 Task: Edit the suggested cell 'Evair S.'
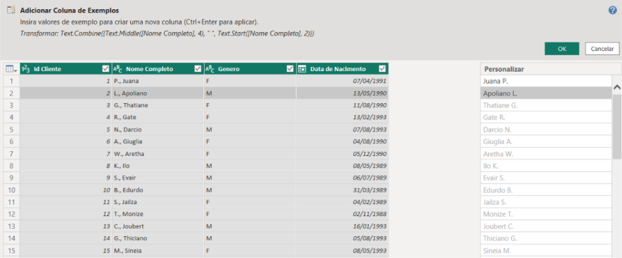coord(546,177)
